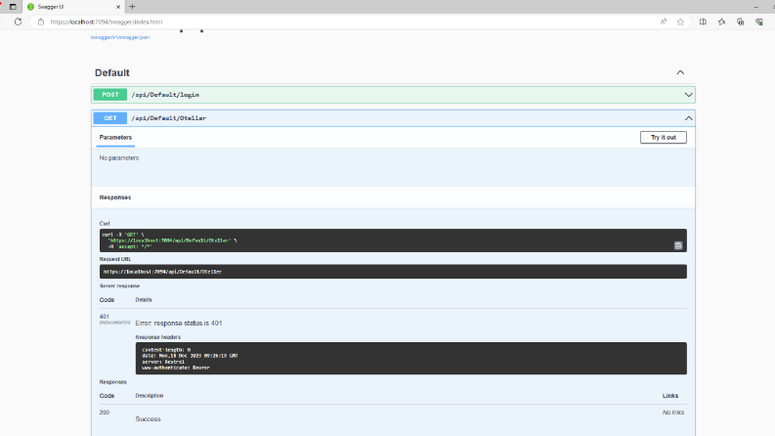Click the Success description text
The image size is (775, 436).
(x=148, y=419)
